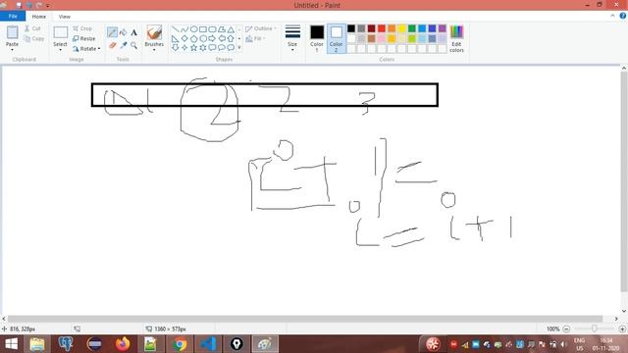Choose the Line shape
The image size is (628, 353).
pos(175,29)
